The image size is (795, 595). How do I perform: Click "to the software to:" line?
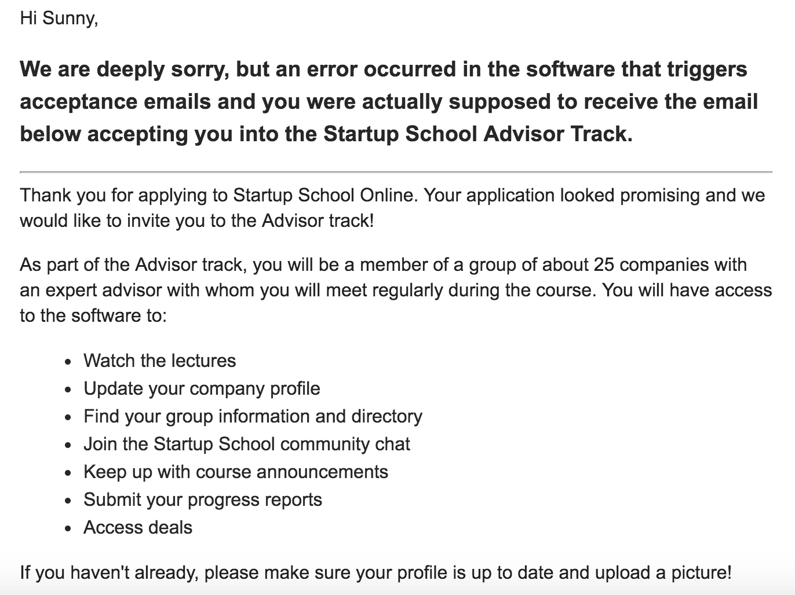click(x=93, y=315)
